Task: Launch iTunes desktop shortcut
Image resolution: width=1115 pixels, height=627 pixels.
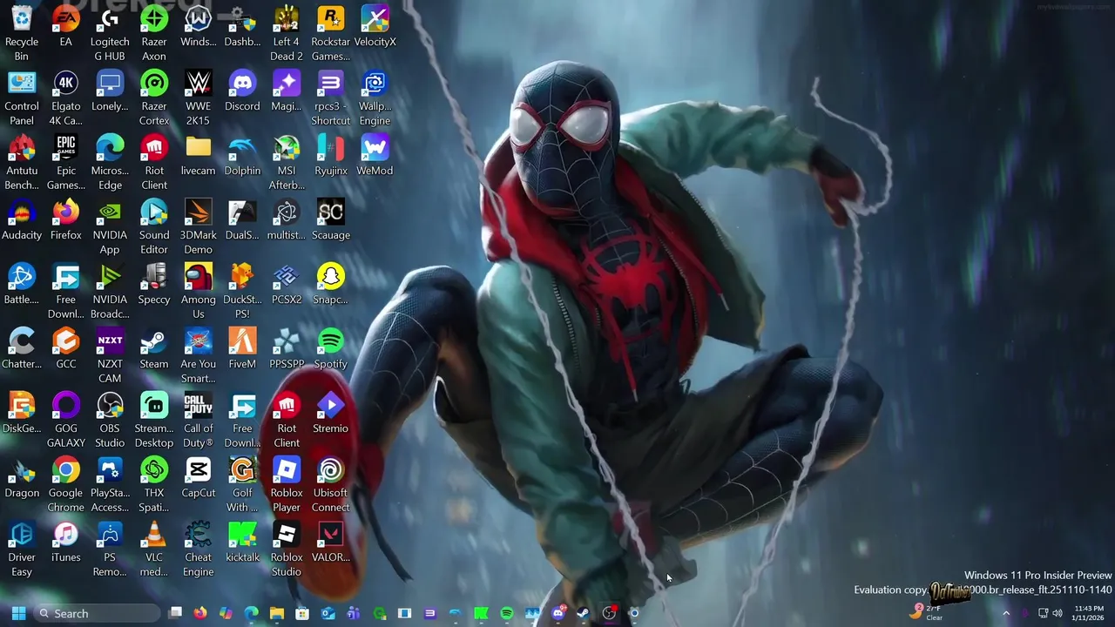Action: pos(66,542)
